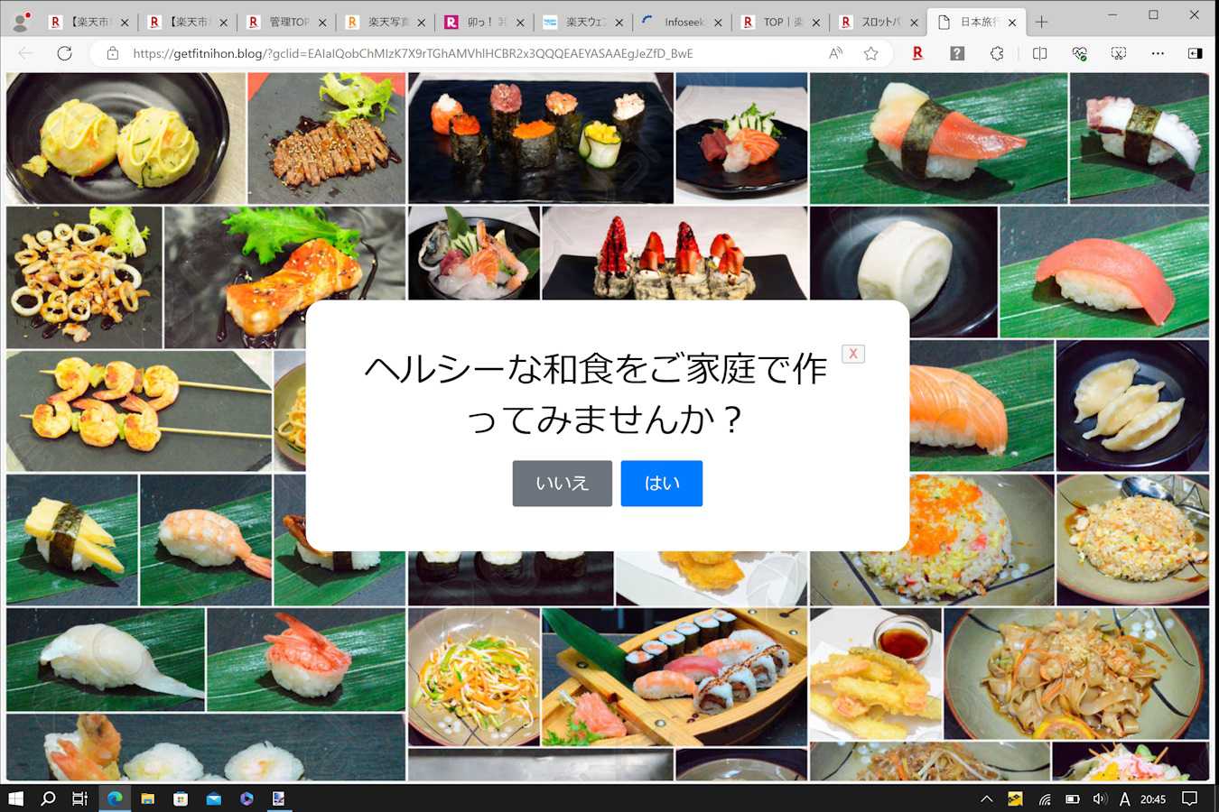Open the volume speaker tray icon
This screenshot has height=812, width=1219.
coord(1099,798)
